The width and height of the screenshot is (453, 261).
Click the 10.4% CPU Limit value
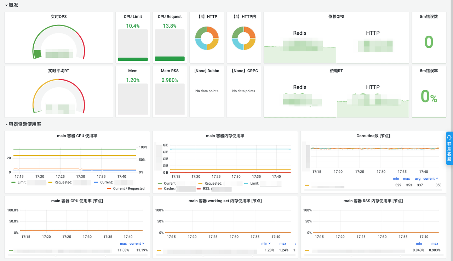coord(133,26)
